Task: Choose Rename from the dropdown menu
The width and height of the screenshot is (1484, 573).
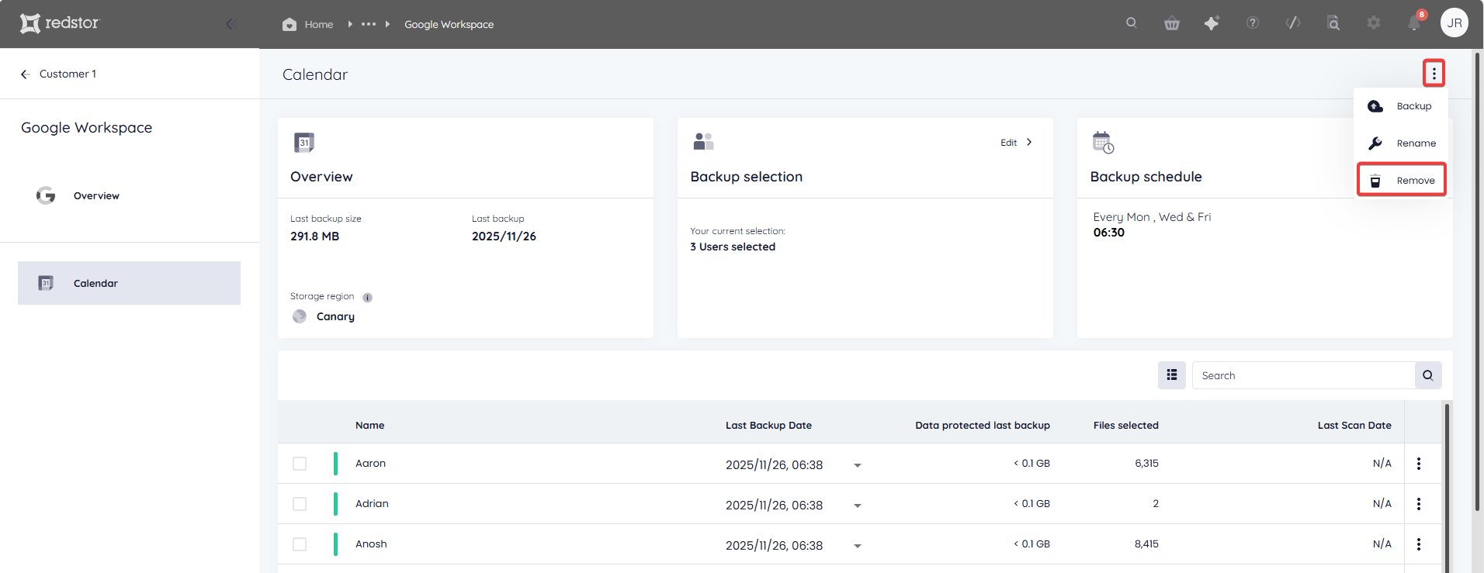Action: point(1400,143)
